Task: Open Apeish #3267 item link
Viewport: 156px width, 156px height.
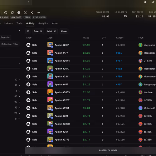Action: [62, 100]
